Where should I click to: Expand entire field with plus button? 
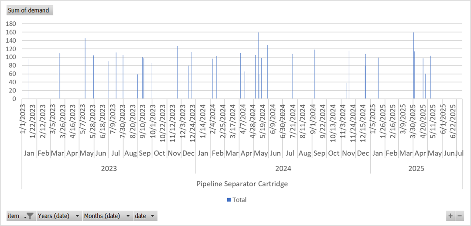coord(451,216)
